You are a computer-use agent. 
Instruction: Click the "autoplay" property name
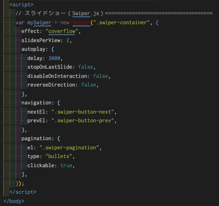point(33,49)
